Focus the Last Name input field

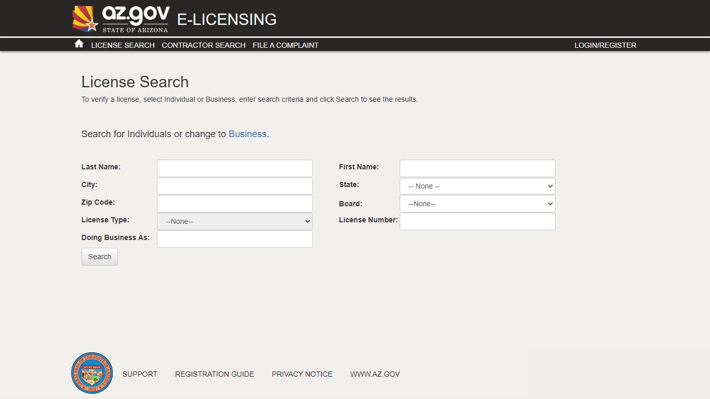point(235,168)
